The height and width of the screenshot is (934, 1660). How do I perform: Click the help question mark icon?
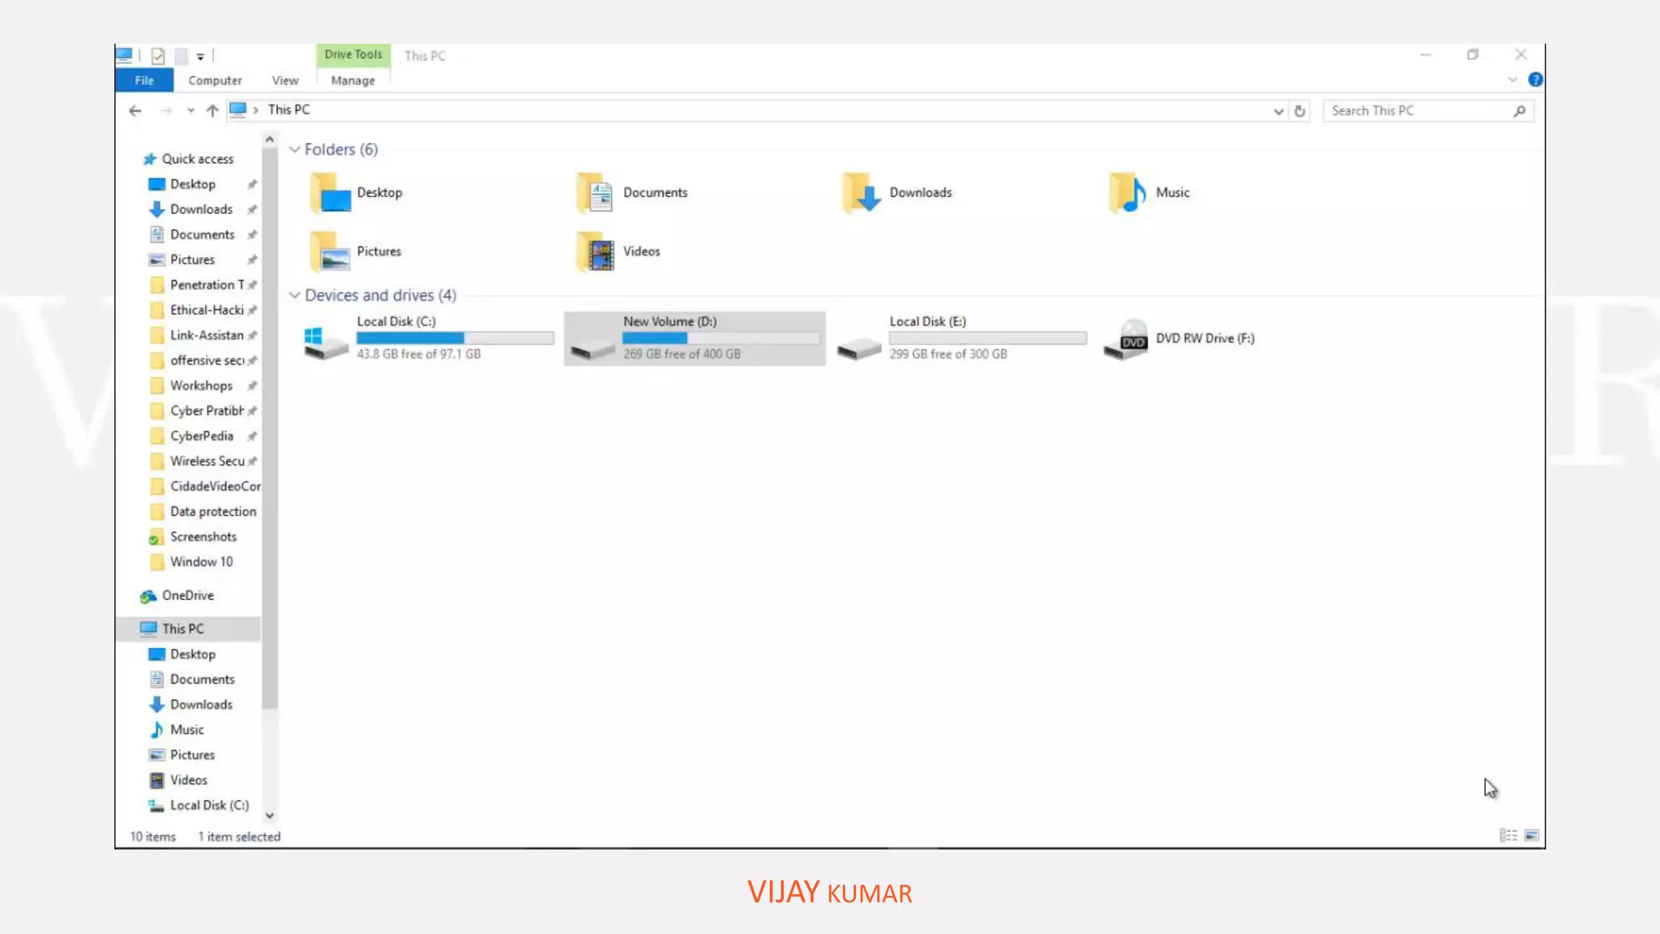[x=1535, y=79]
